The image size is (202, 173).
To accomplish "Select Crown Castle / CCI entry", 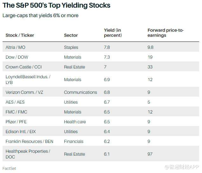I will pos(23,67).
